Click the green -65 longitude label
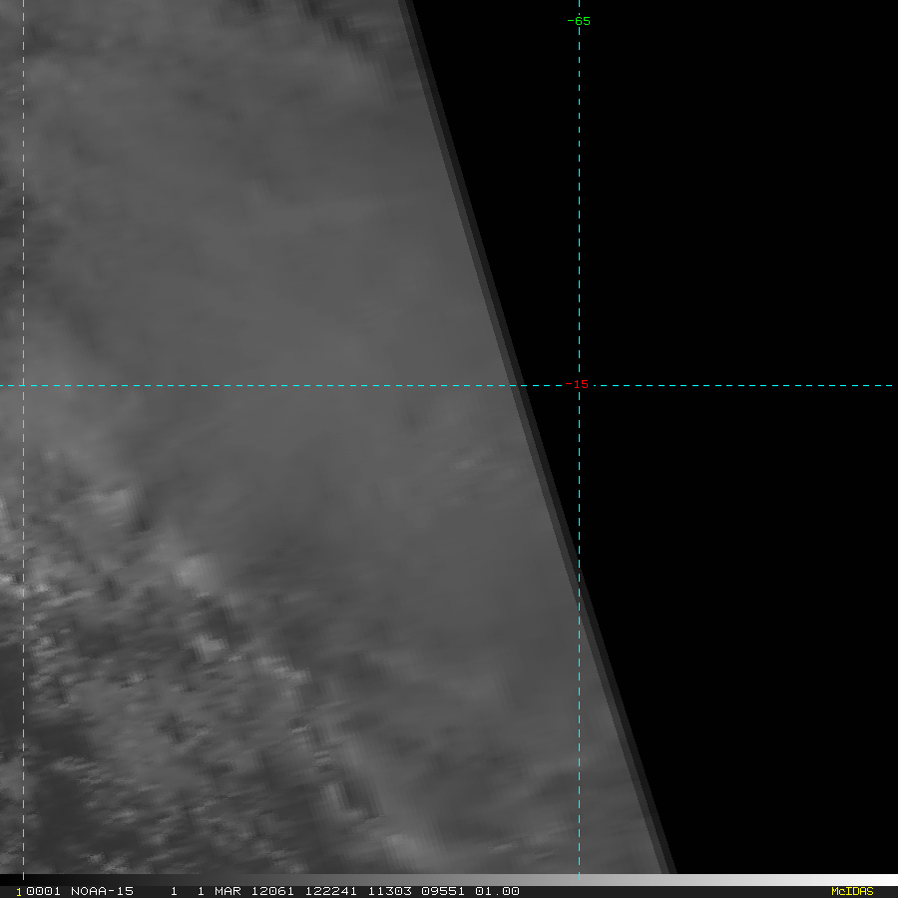Screen dimensions: 898x898 pos(579,21)
